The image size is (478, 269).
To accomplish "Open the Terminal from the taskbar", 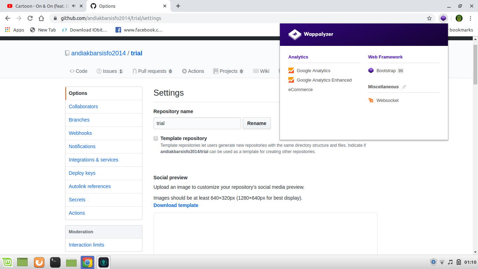I will (x=55, y=262).
